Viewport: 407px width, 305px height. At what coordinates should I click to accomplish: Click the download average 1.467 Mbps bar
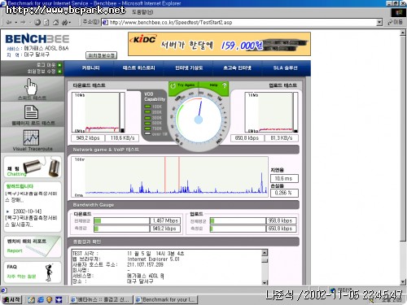(x=122, y=220)
